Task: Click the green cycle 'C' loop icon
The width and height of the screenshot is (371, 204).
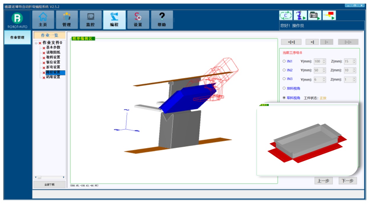Action: [286, 15]
